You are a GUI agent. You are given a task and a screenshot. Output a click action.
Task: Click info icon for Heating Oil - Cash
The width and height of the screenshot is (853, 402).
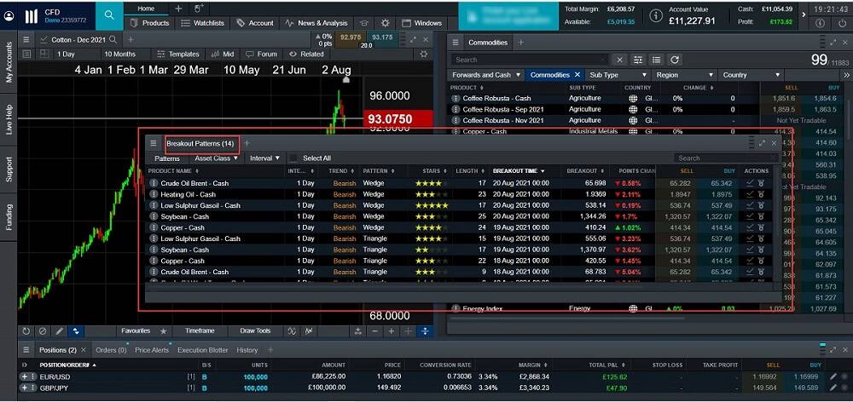click(x=154, y=194)
